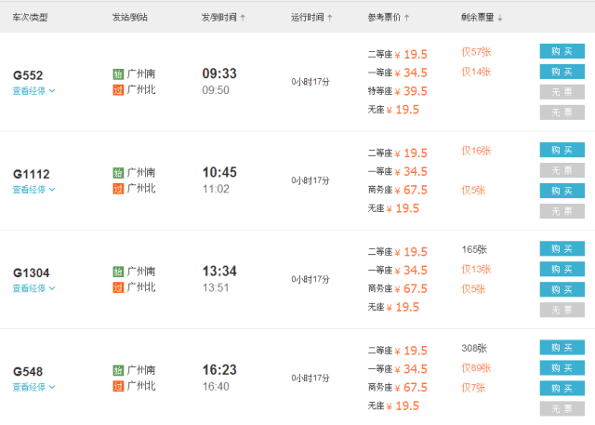This screenshot has height=425, width=595.
Task: Buy G1112 商务座 ticket
Action: pyautogui.click(x=562, y=191)
